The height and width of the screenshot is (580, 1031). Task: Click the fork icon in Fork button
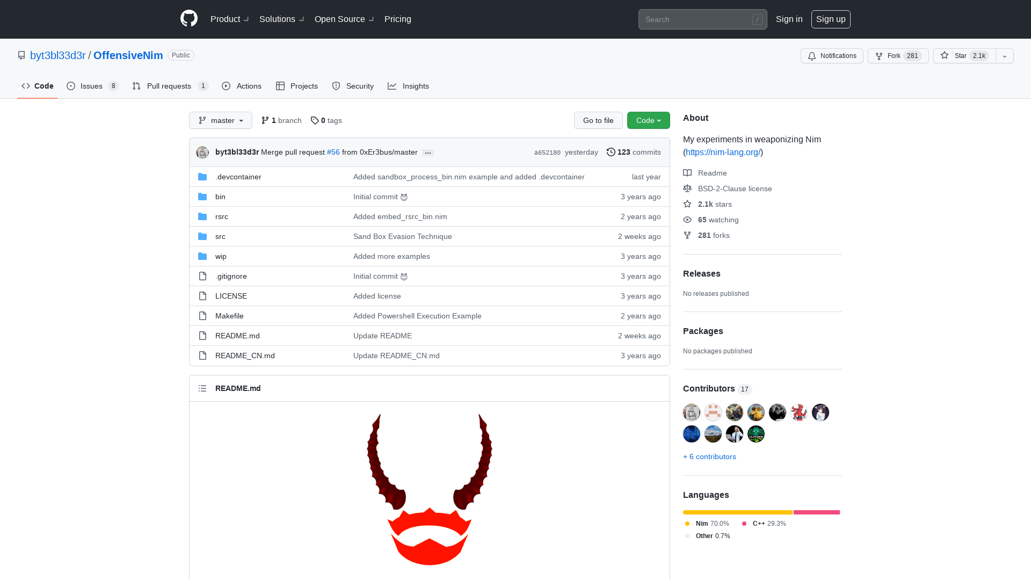click(x=879, y=56)
